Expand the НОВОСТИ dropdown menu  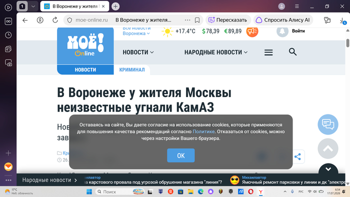tap(138, 52)
